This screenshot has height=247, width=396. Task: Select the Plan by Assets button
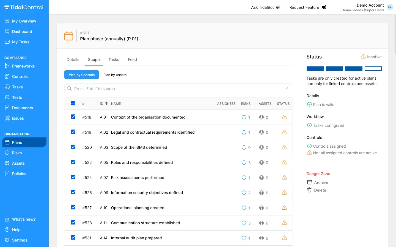tap(115, 75)
